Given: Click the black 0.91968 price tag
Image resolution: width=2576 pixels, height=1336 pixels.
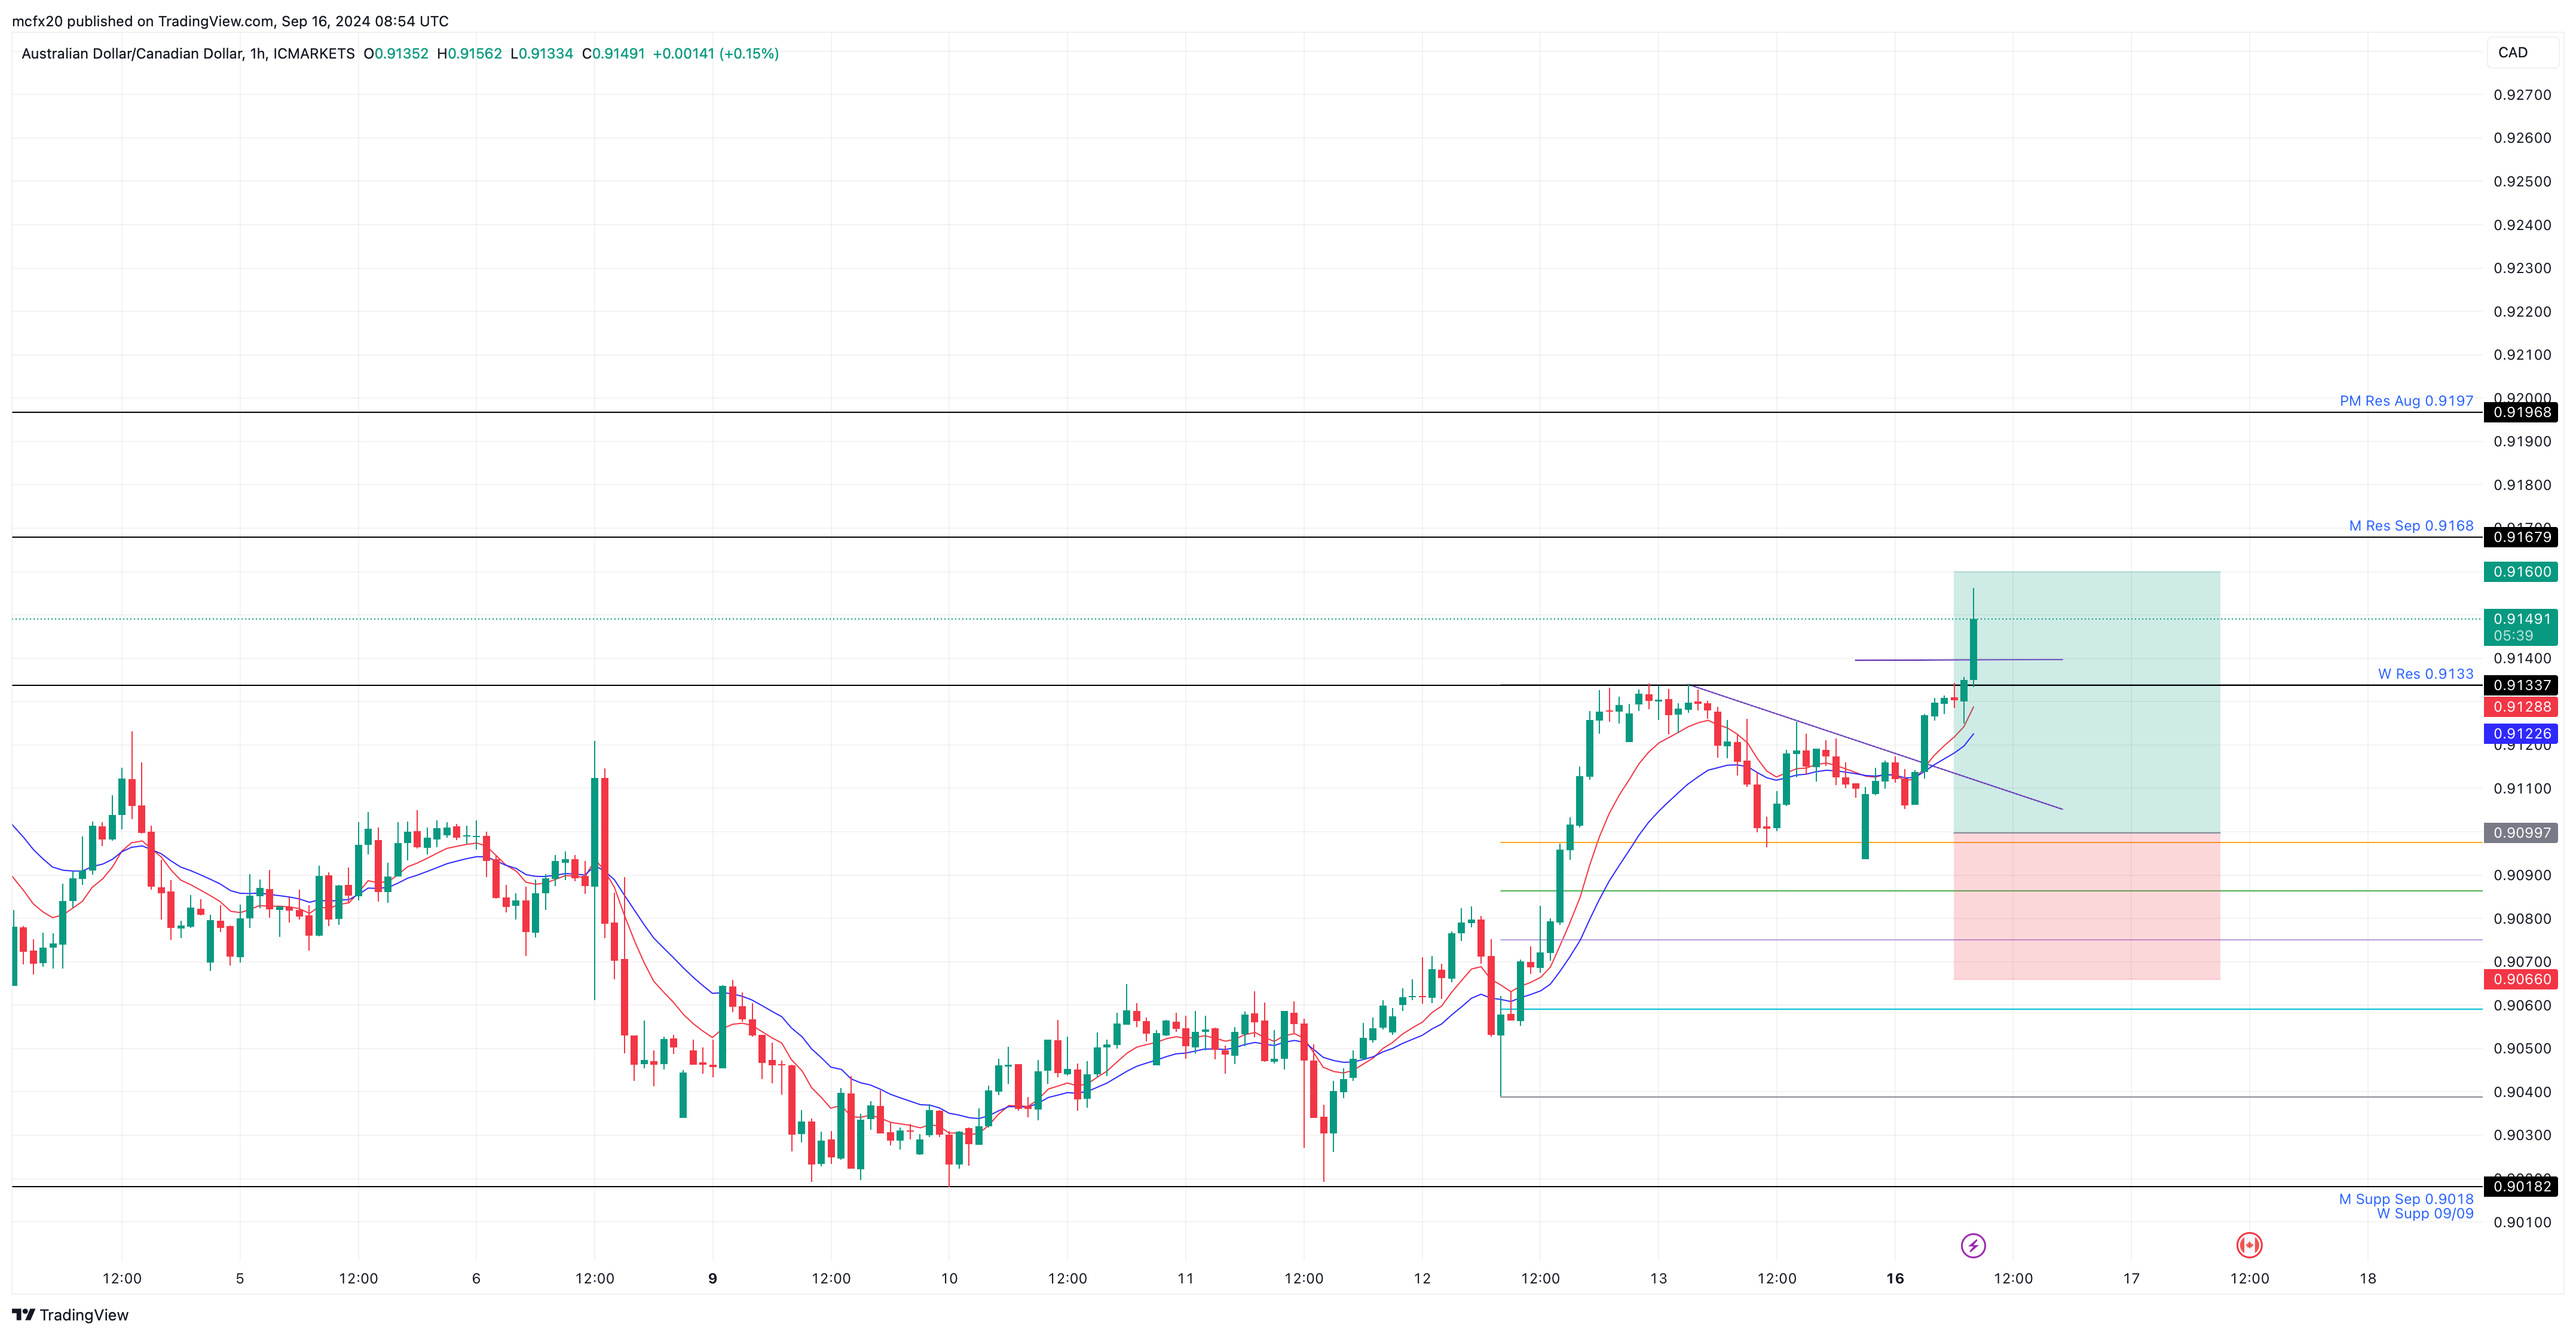Looking at the screenshot, I should (2520, 412).
